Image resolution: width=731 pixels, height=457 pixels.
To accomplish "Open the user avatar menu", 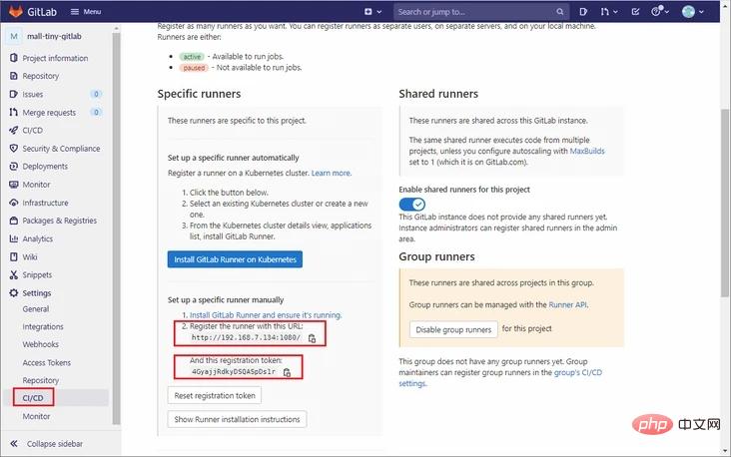I will [692, 12].
